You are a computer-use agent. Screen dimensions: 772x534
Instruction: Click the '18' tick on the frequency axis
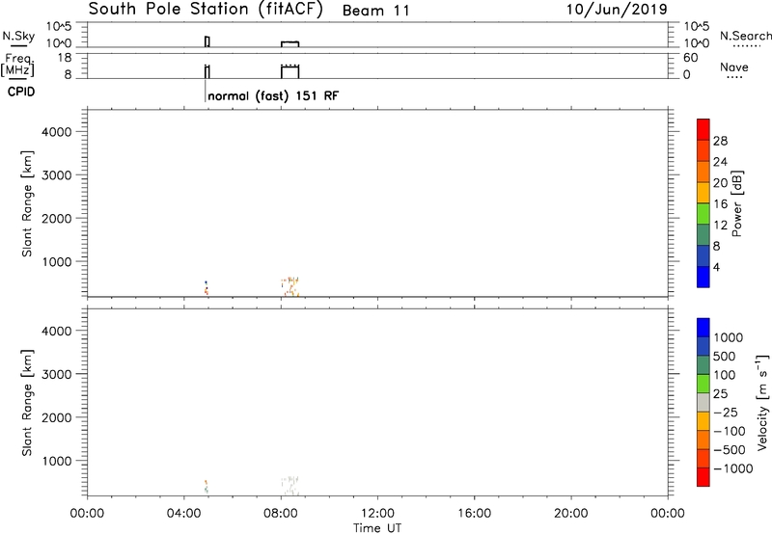[65, 57]
